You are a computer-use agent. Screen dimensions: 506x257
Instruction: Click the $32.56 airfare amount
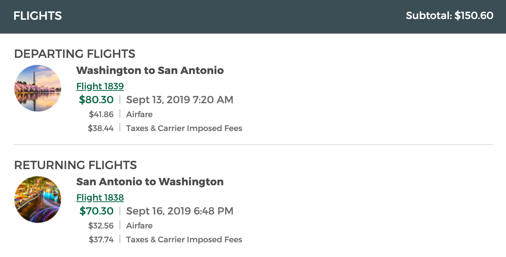coord(101,226)
